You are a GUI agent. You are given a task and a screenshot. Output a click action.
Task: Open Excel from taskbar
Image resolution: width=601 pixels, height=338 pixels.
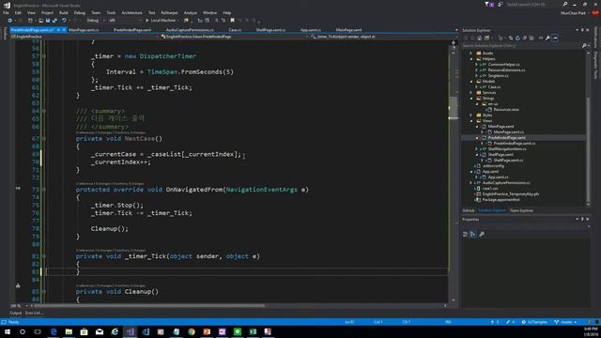pos(253,331)
